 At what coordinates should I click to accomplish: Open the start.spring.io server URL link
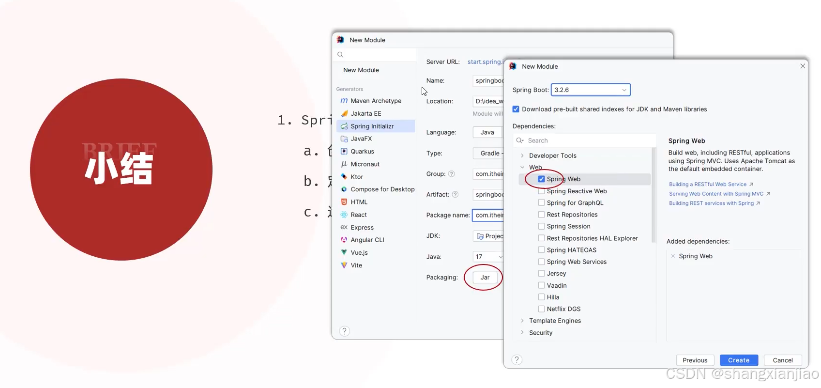pyautogui.click(x=486, y=62)
